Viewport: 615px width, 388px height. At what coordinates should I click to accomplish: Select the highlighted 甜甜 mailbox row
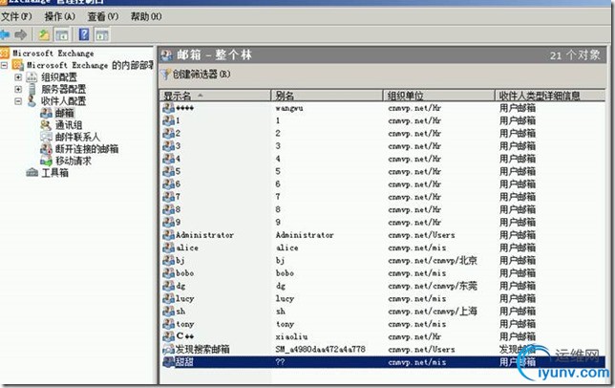[382, 362]
